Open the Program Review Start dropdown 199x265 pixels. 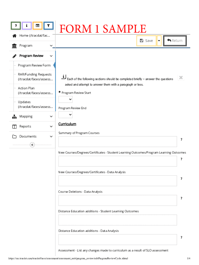(x=65, y=99)
